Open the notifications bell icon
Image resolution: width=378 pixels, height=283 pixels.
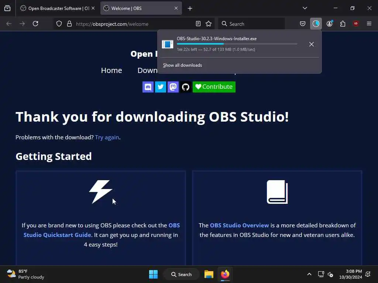(368, 274)
